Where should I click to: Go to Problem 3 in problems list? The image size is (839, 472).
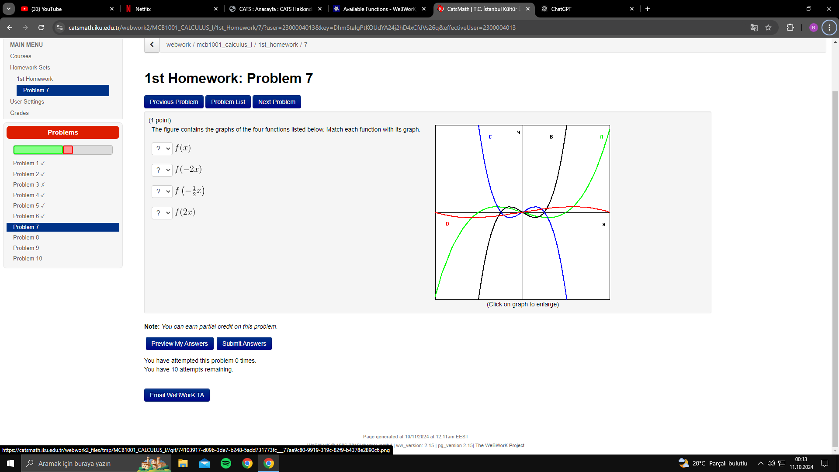(x=29, y=184)
